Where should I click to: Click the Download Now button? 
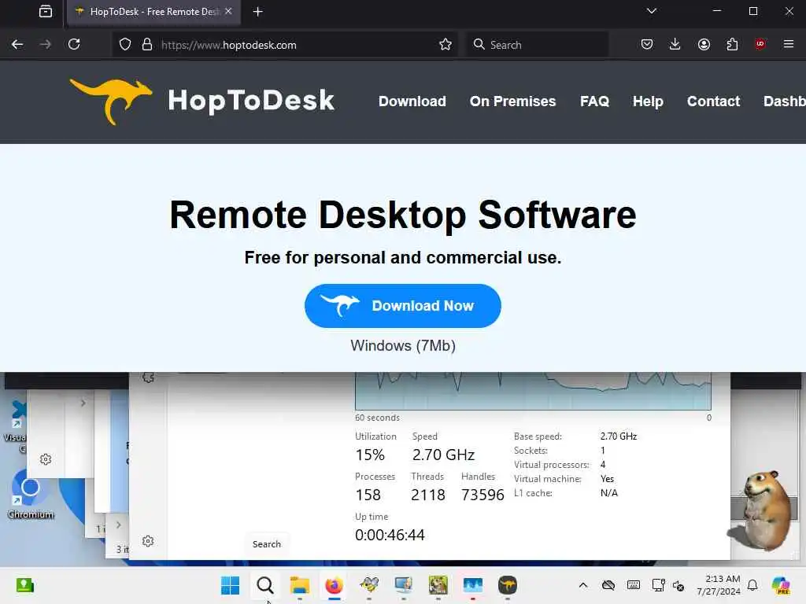click(402, 306)
